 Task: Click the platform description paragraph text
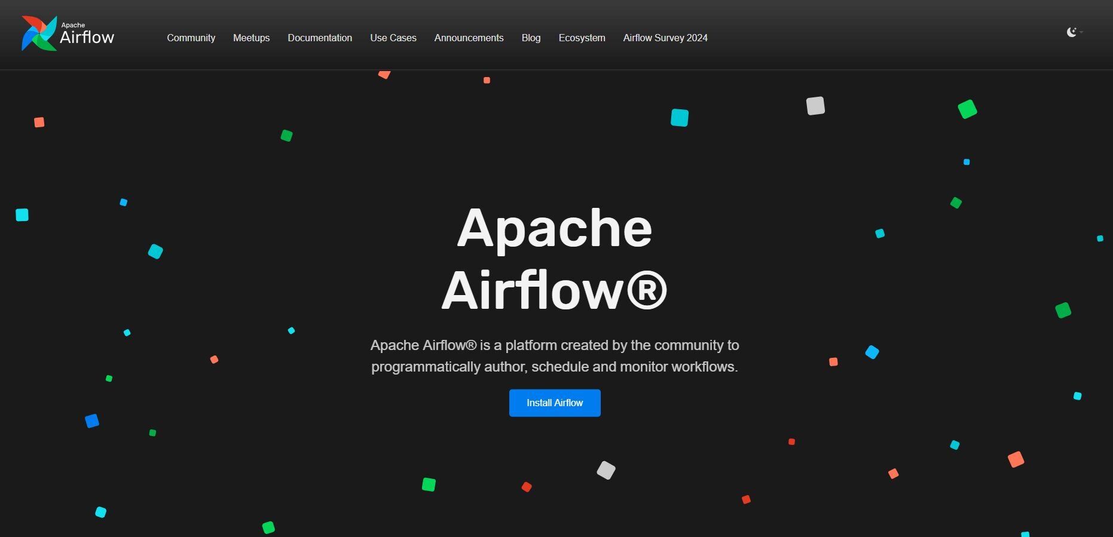coord(554,356)
